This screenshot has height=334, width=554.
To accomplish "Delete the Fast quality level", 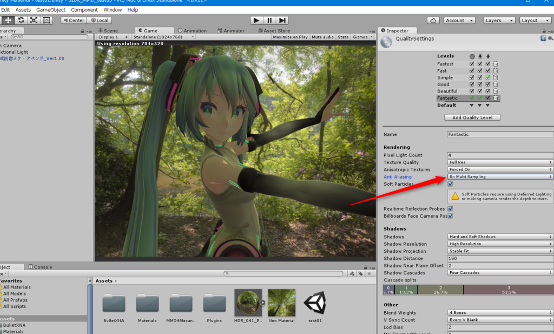I will click(x=496, y=71).
